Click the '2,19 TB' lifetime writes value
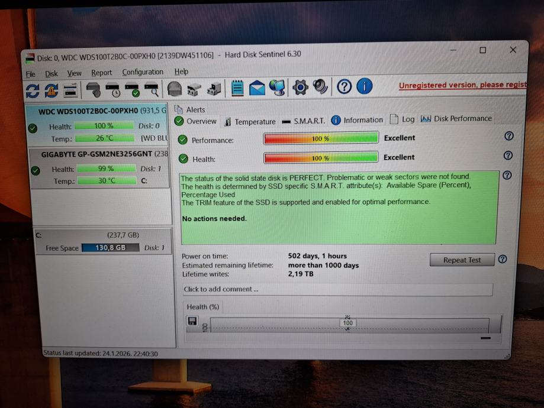544x408 pixels. point(301,274)
